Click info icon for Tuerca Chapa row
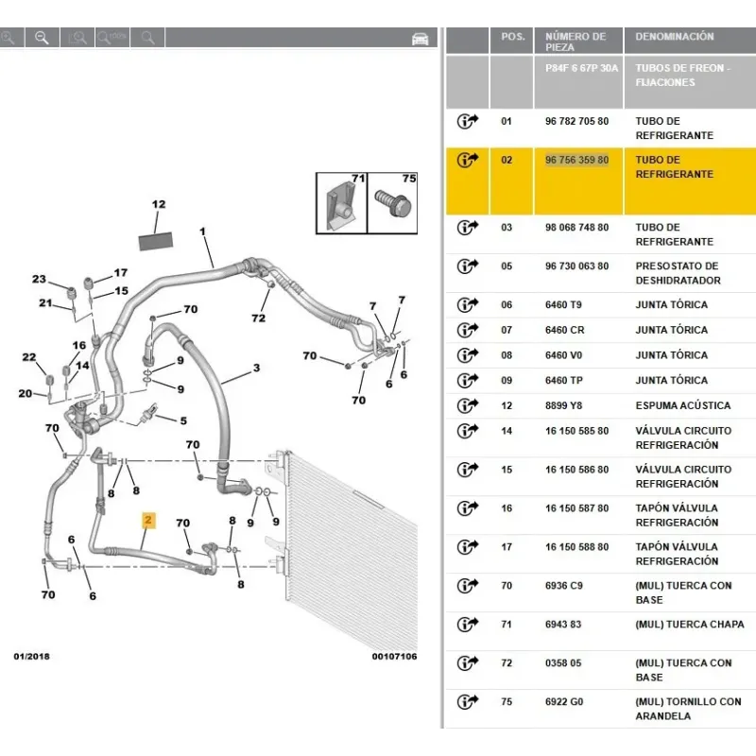This screenshot has height=756, width=756. (468, 625)
